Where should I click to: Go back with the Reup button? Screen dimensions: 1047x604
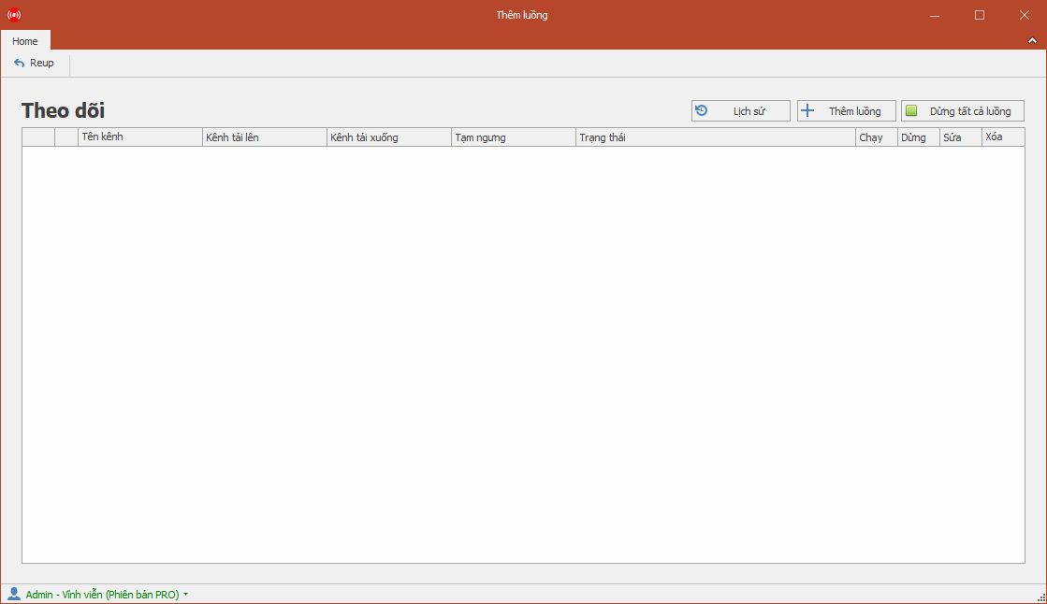(34, 63)
